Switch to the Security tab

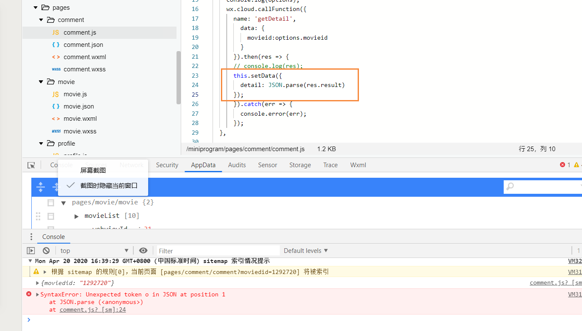167,165
